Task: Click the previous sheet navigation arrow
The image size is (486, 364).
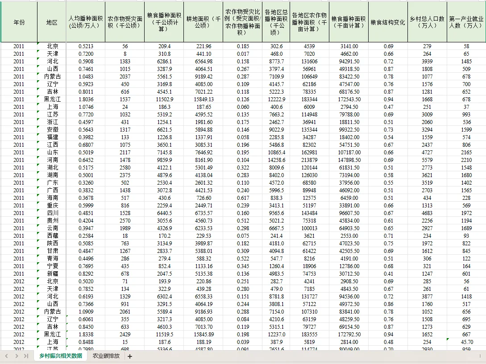Action: point(6,356)
